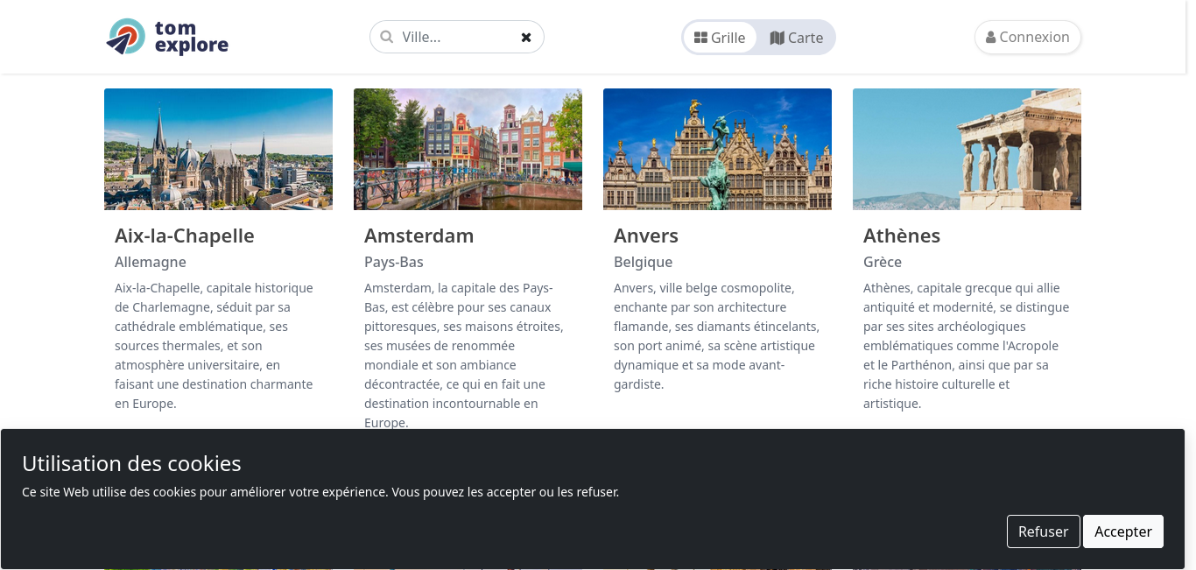Focus the Ville search input
The height and width of the screenshot is (570, 1196).
click(456, 37)
